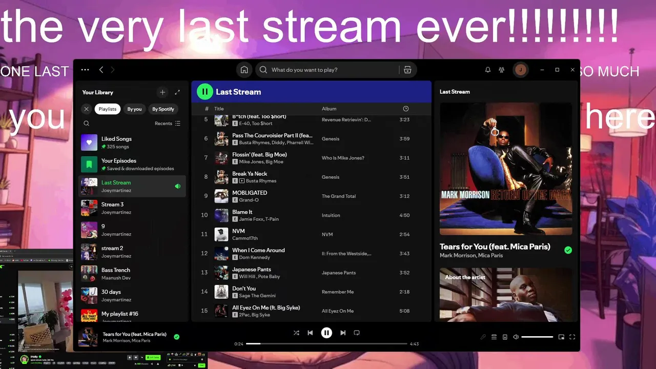Open Your Episodes
Viewport: 656px width, 369px height.
(132, 165)
